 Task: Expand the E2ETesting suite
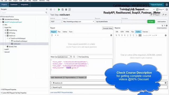[x=5, y=33]
